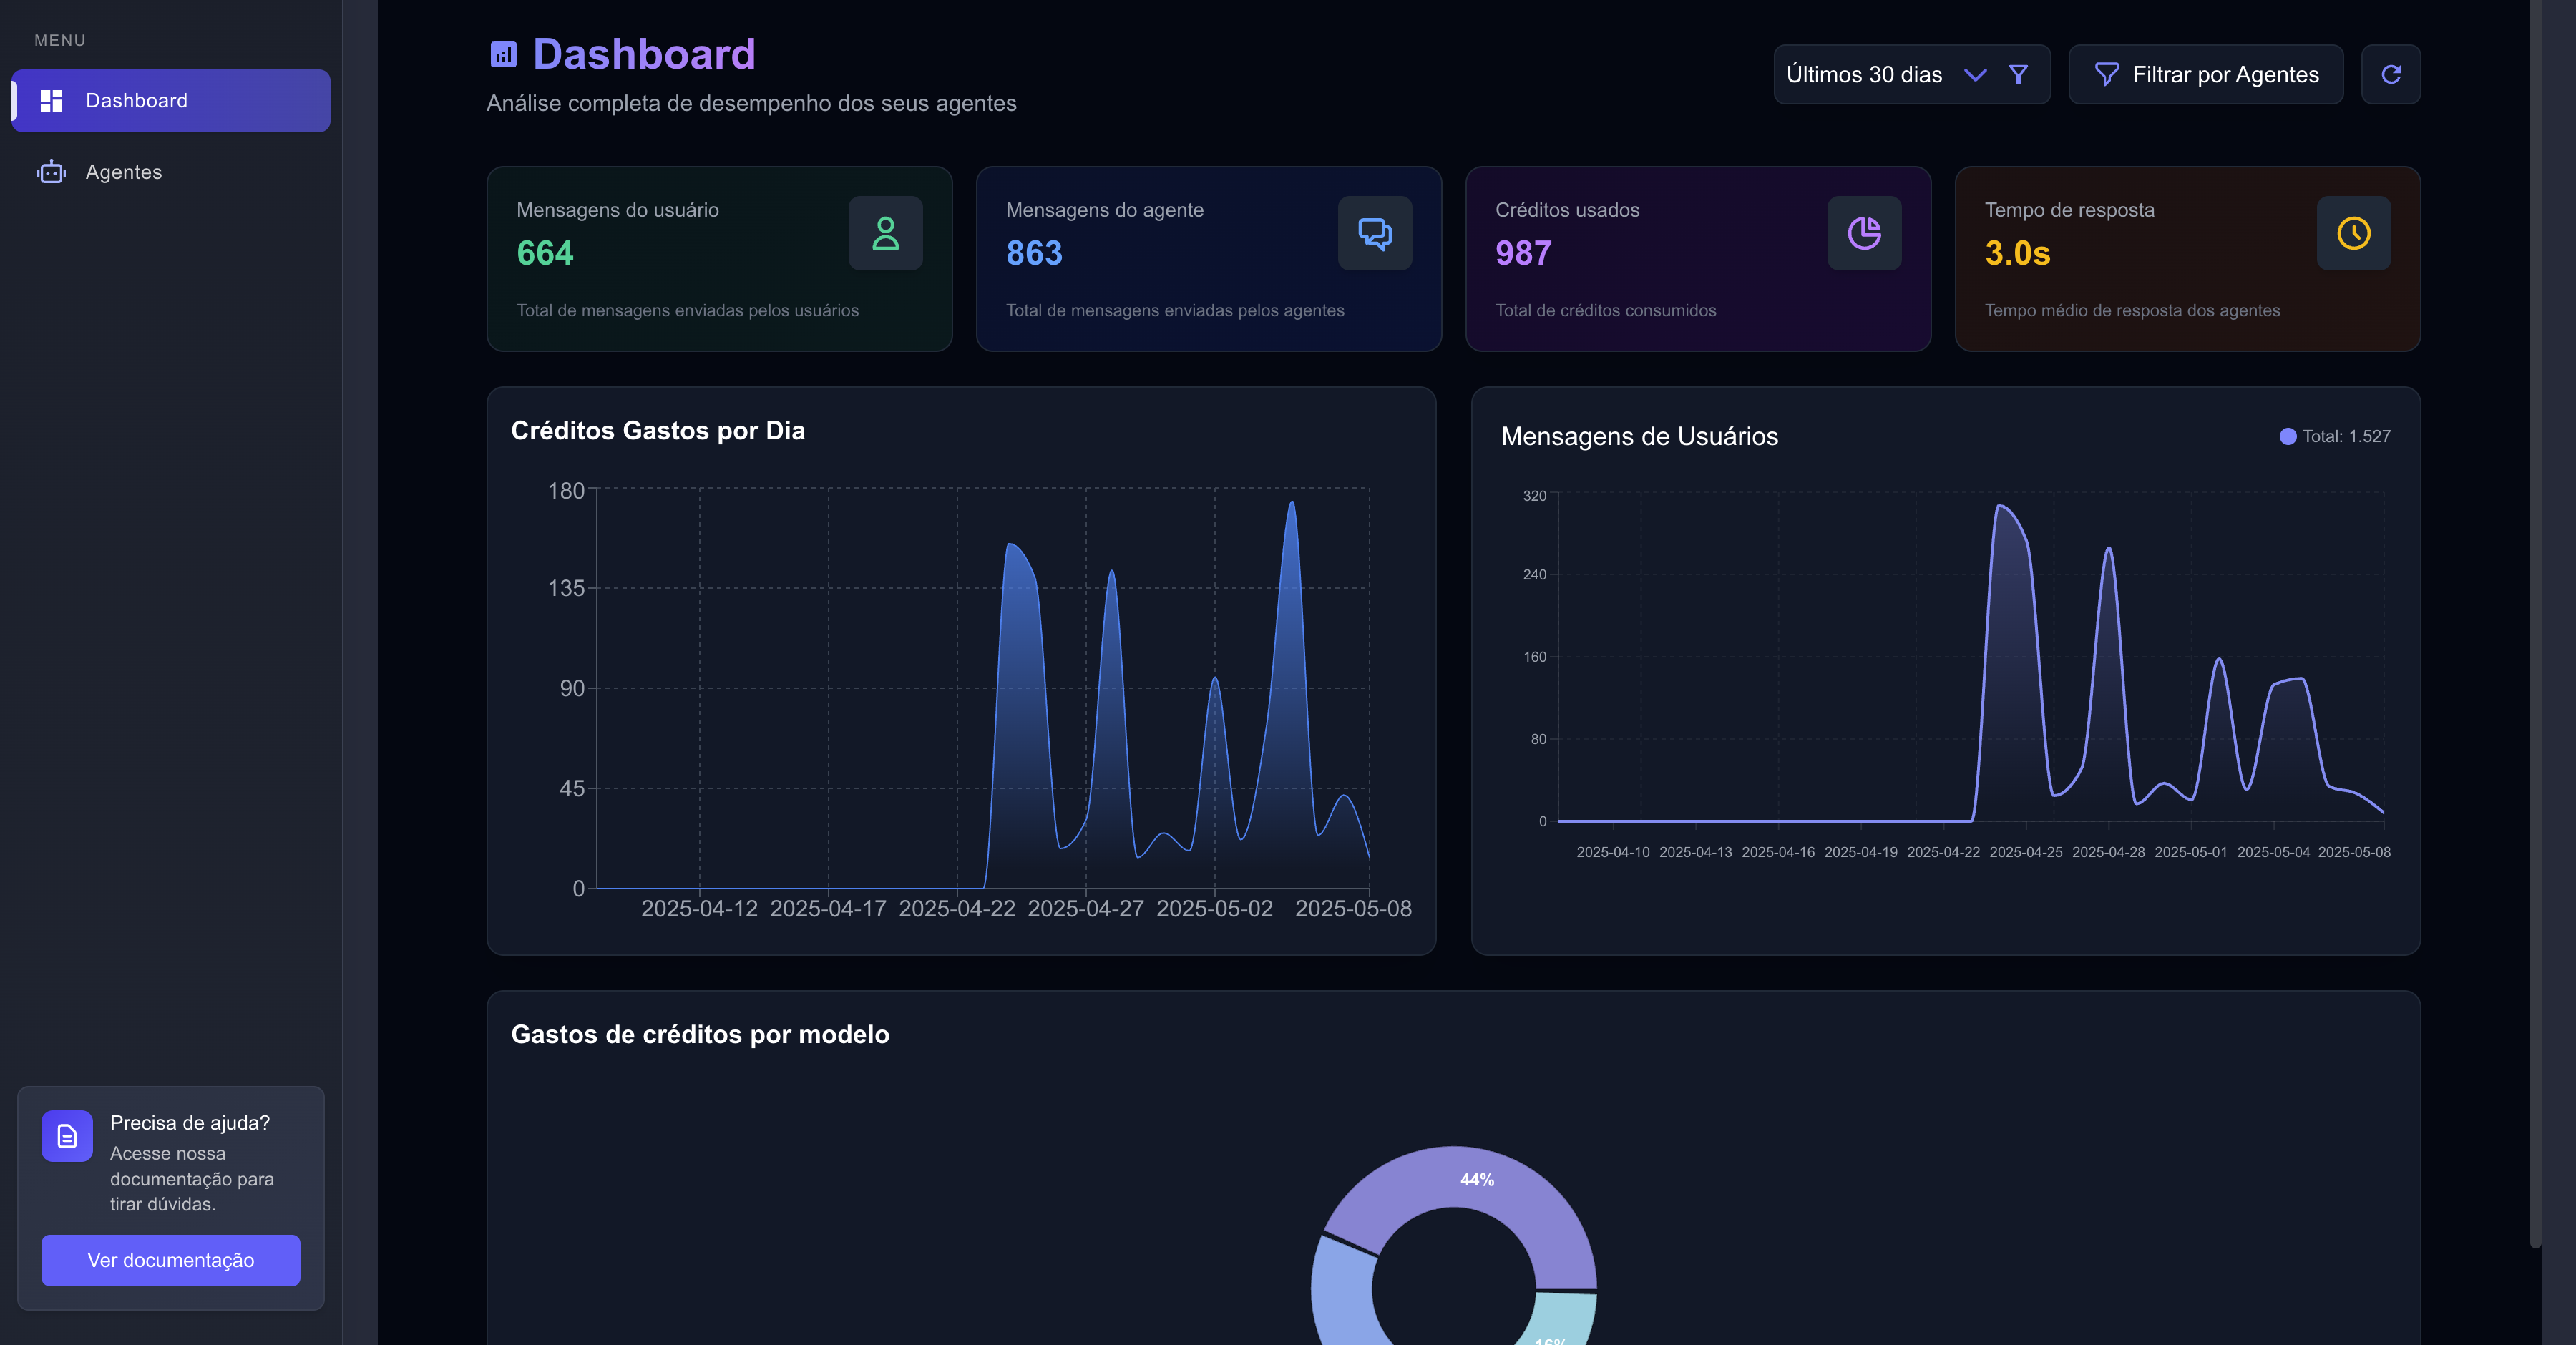
Task: Click the clock icon in Tempo de resposta
Action: (x=2354, y=233)
